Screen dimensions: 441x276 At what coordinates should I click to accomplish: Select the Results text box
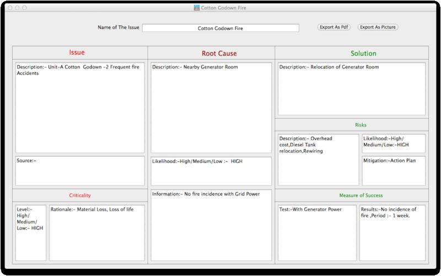tap(392, 233)
